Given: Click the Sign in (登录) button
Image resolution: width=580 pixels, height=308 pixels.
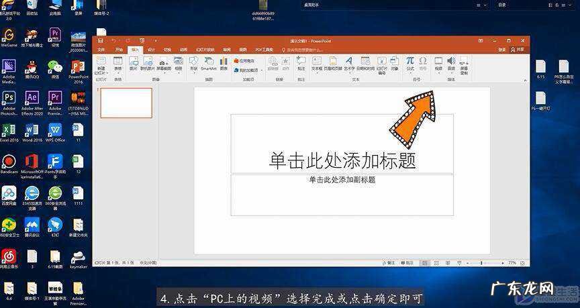Looking at the screenshot, I should point(501,50).
